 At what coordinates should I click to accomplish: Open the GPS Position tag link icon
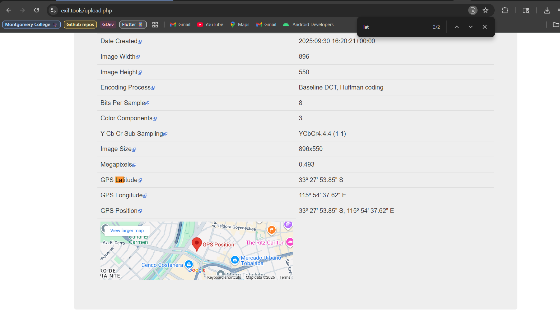[140, 211]
